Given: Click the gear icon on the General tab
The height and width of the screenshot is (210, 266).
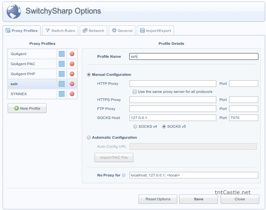Looking at the screenshot, I should [114, 30].
